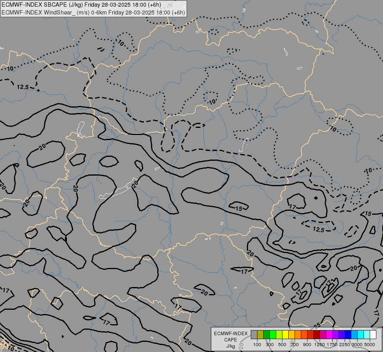This screenshot has height=352, width=383.
Task: Select the bright green legend swatch
Action: tap(273, 334)
